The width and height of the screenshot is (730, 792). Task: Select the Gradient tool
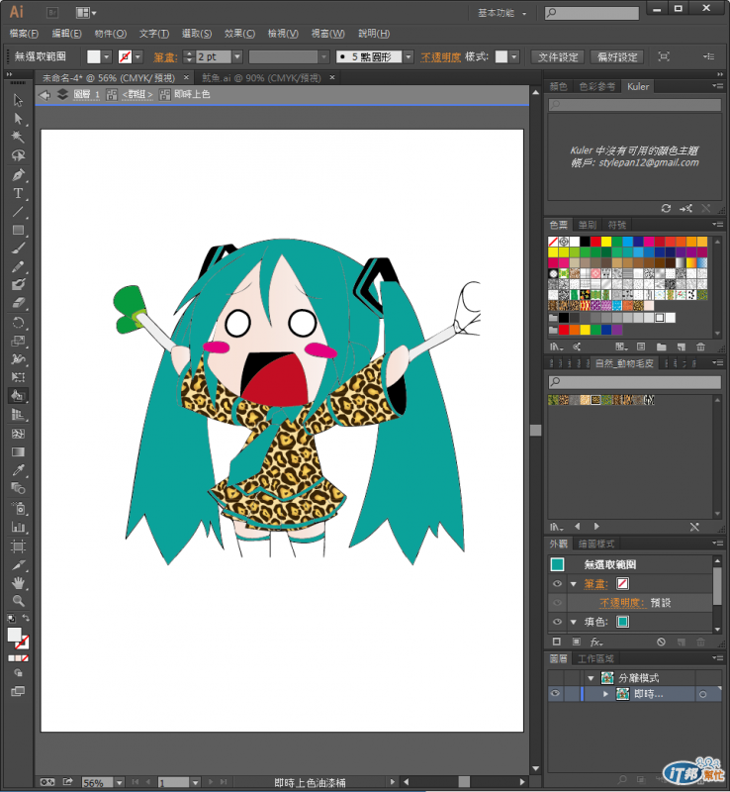[x=18, y=451]
